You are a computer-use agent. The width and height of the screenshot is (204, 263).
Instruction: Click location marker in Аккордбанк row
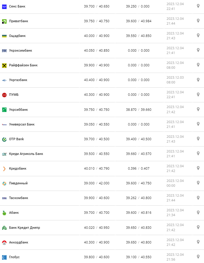coord(198,242)
